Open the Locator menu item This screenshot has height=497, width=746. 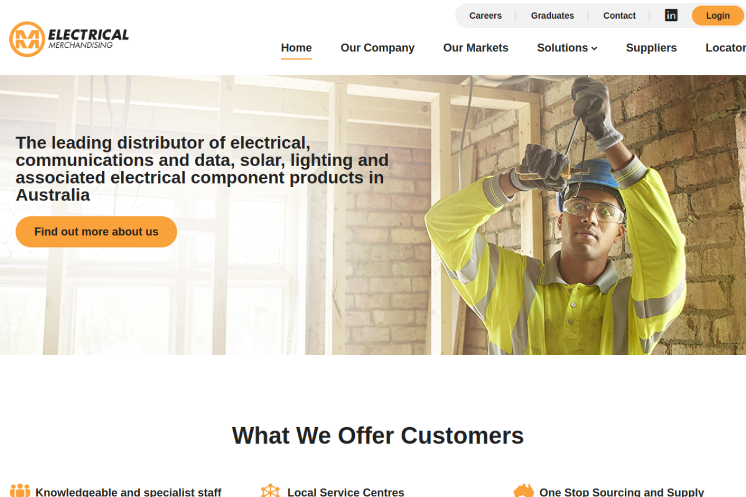(726, 48)
